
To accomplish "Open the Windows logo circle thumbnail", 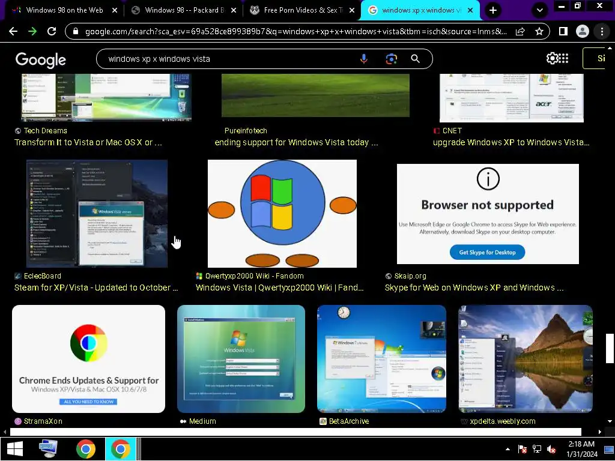I will pyautogui.click(x=282, y=213).
